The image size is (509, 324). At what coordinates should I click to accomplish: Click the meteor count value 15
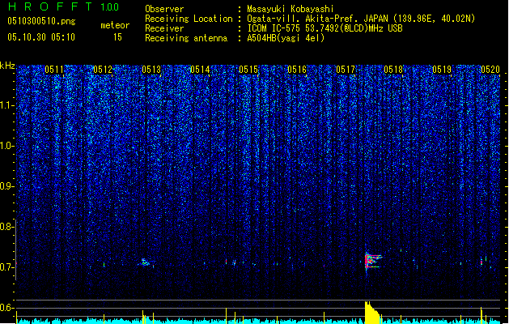pos(117,37)
